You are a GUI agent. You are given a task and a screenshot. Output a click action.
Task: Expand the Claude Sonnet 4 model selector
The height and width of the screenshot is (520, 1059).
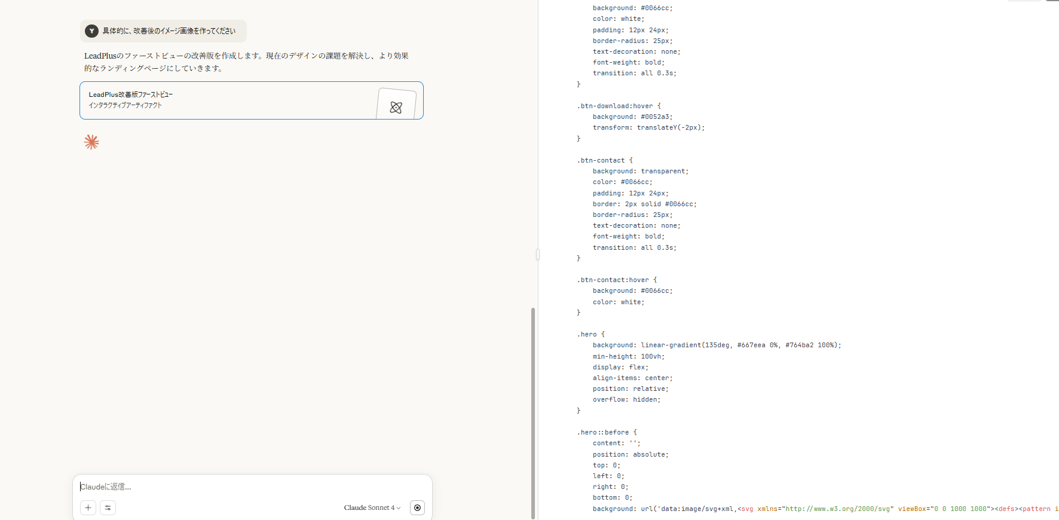372,507
